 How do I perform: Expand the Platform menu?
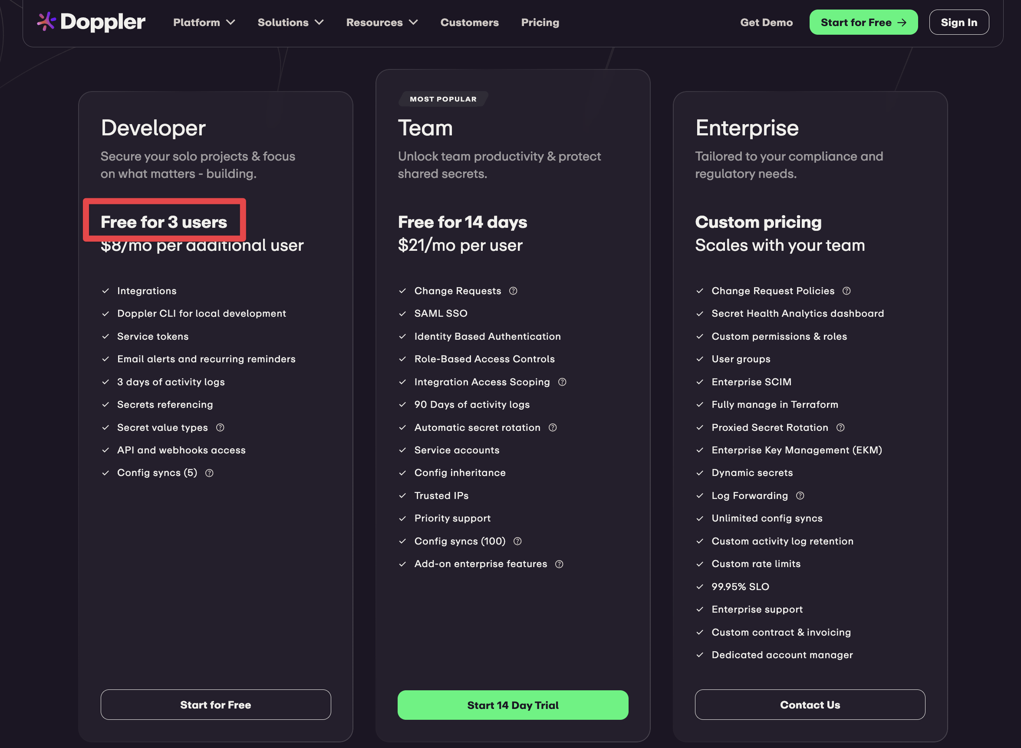click(204, 22)
